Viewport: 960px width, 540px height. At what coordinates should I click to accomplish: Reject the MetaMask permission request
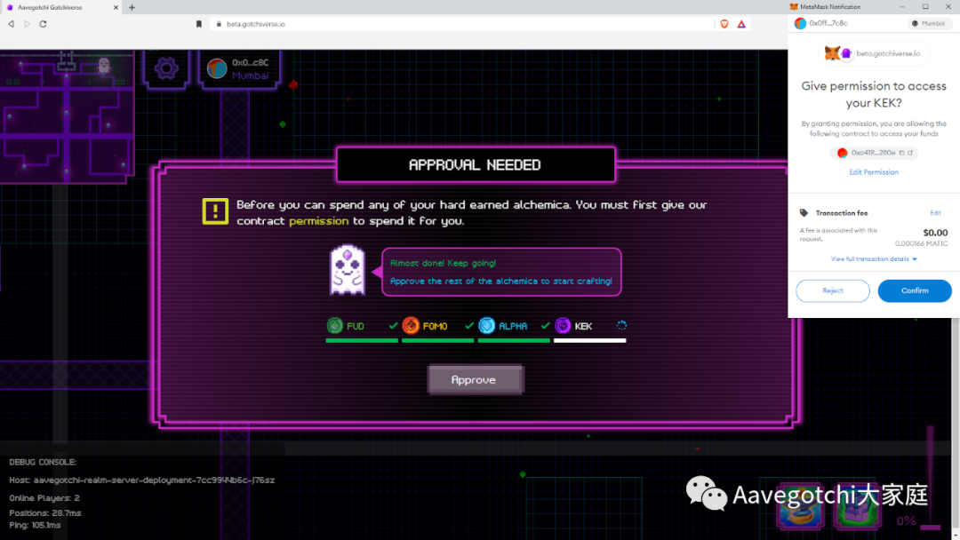point(832,290)
